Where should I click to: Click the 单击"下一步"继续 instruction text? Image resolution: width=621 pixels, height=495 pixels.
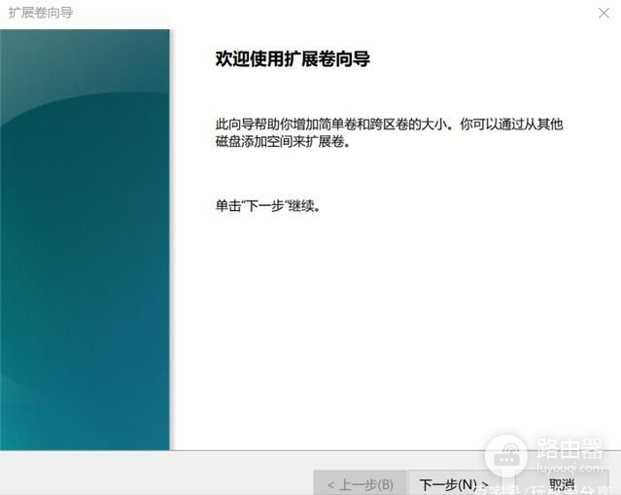point(267,206)
